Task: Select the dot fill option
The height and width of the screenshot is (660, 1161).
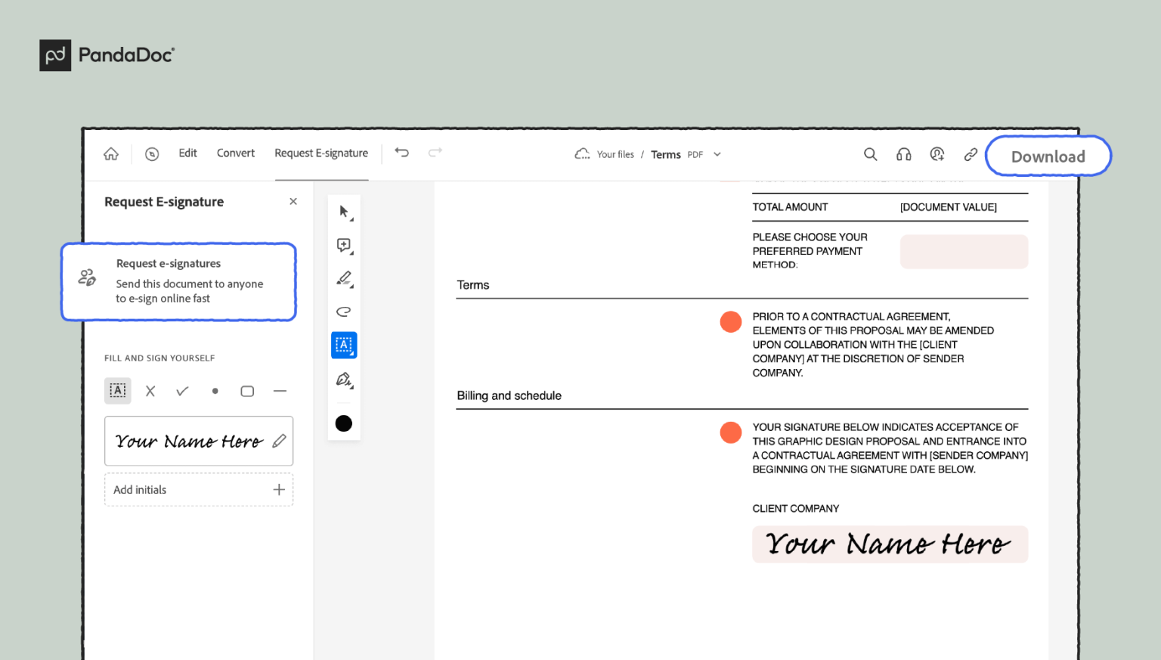Action: pos(215,391)
